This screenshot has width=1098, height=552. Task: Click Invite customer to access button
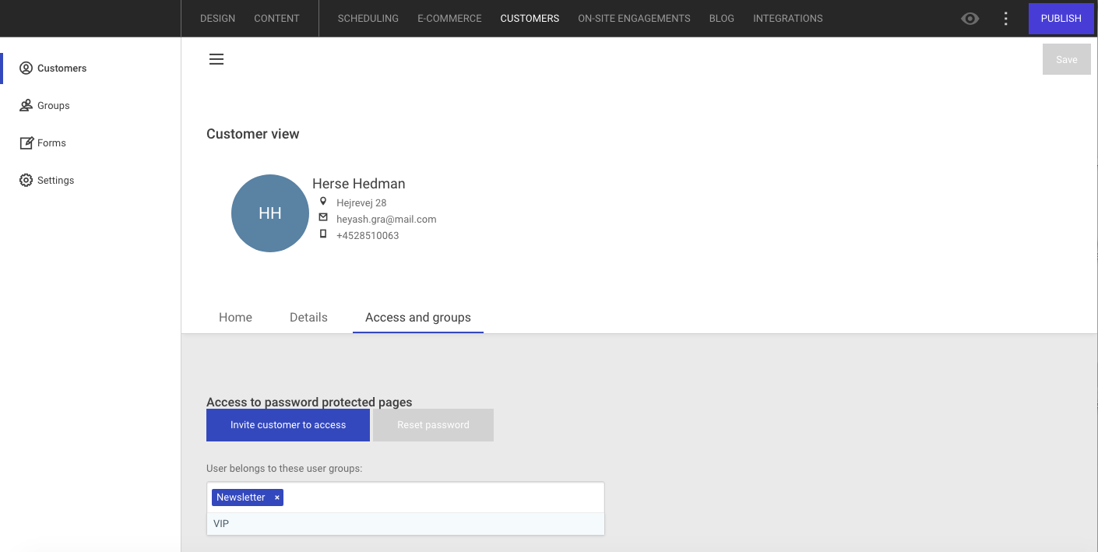point(287,425)
